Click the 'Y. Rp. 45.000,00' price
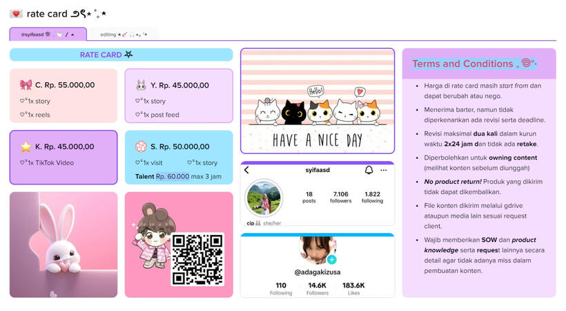The image size is (566, 311). [x=179, y=85]
